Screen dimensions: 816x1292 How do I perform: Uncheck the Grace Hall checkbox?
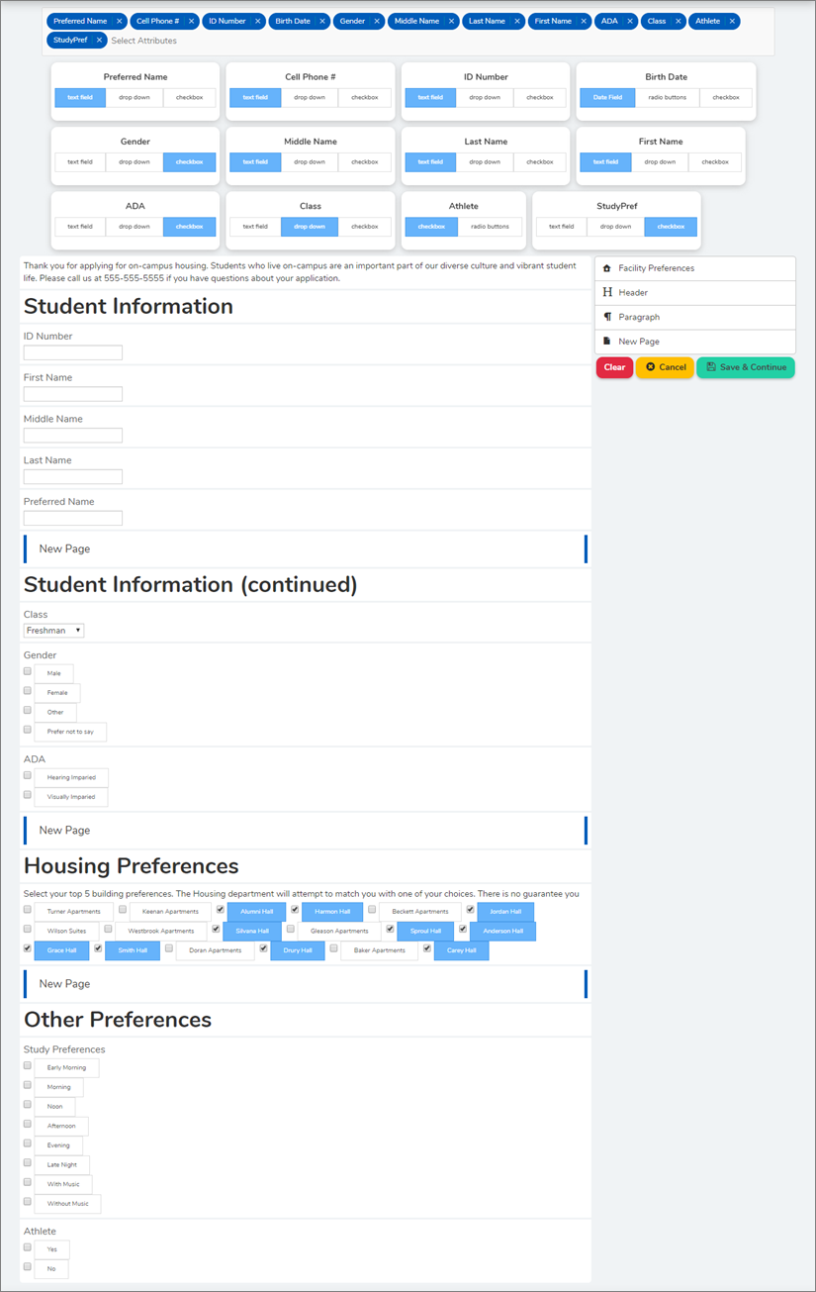point(28,948)
